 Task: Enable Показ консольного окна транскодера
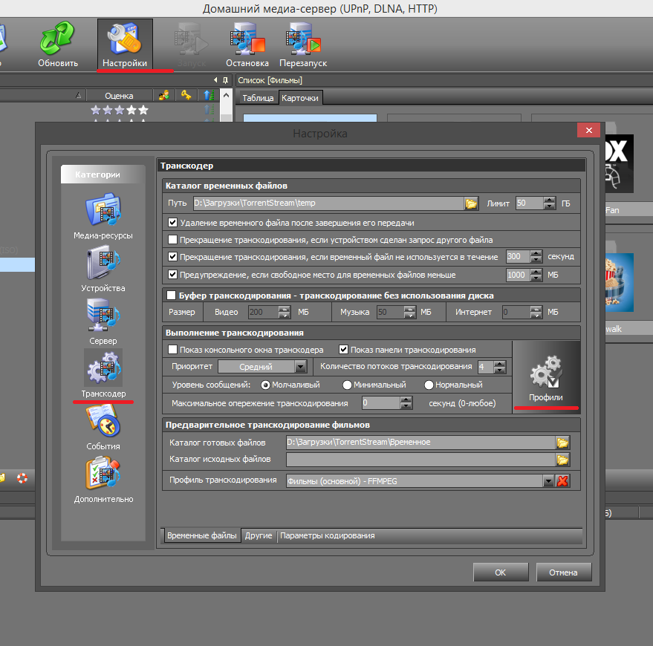pos(173,350)
